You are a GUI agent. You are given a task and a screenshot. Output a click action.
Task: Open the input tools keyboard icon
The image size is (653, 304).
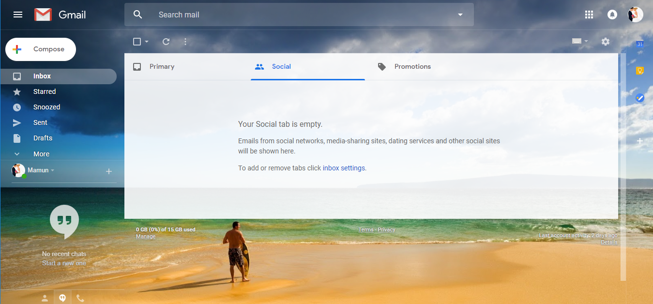(577, 42)
